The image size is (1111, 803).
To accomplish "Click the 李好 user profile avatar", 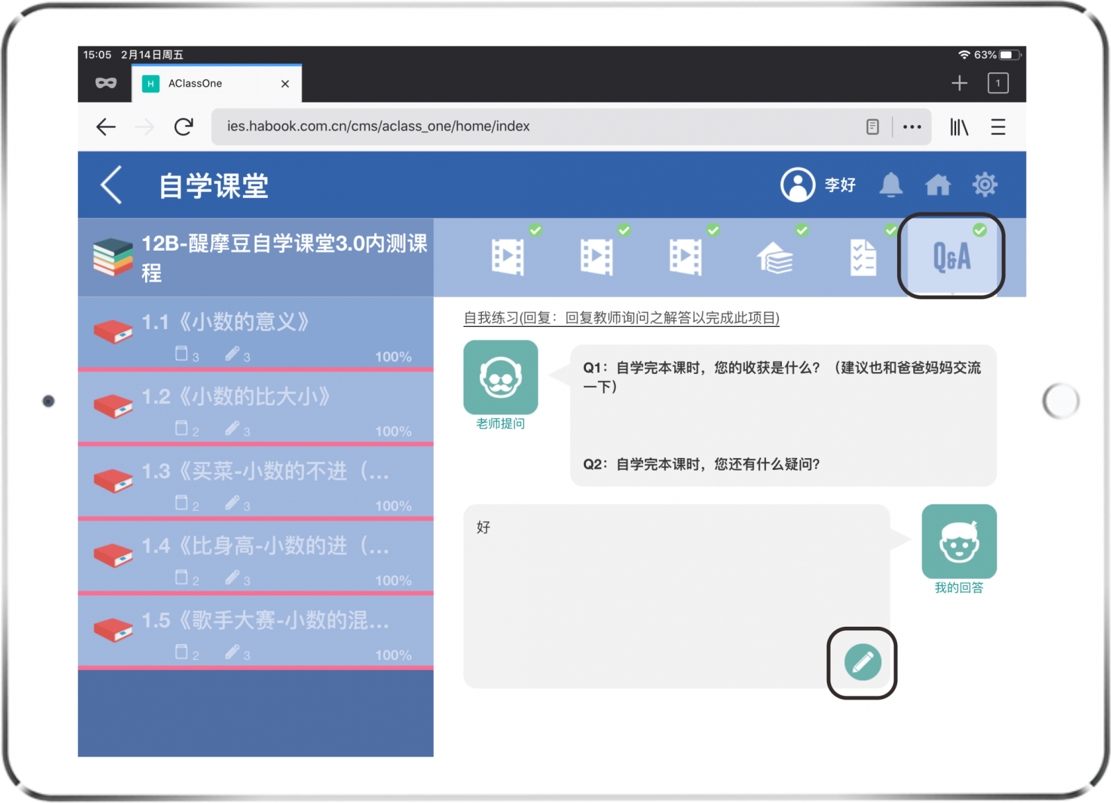I will (x=798, y=185).
